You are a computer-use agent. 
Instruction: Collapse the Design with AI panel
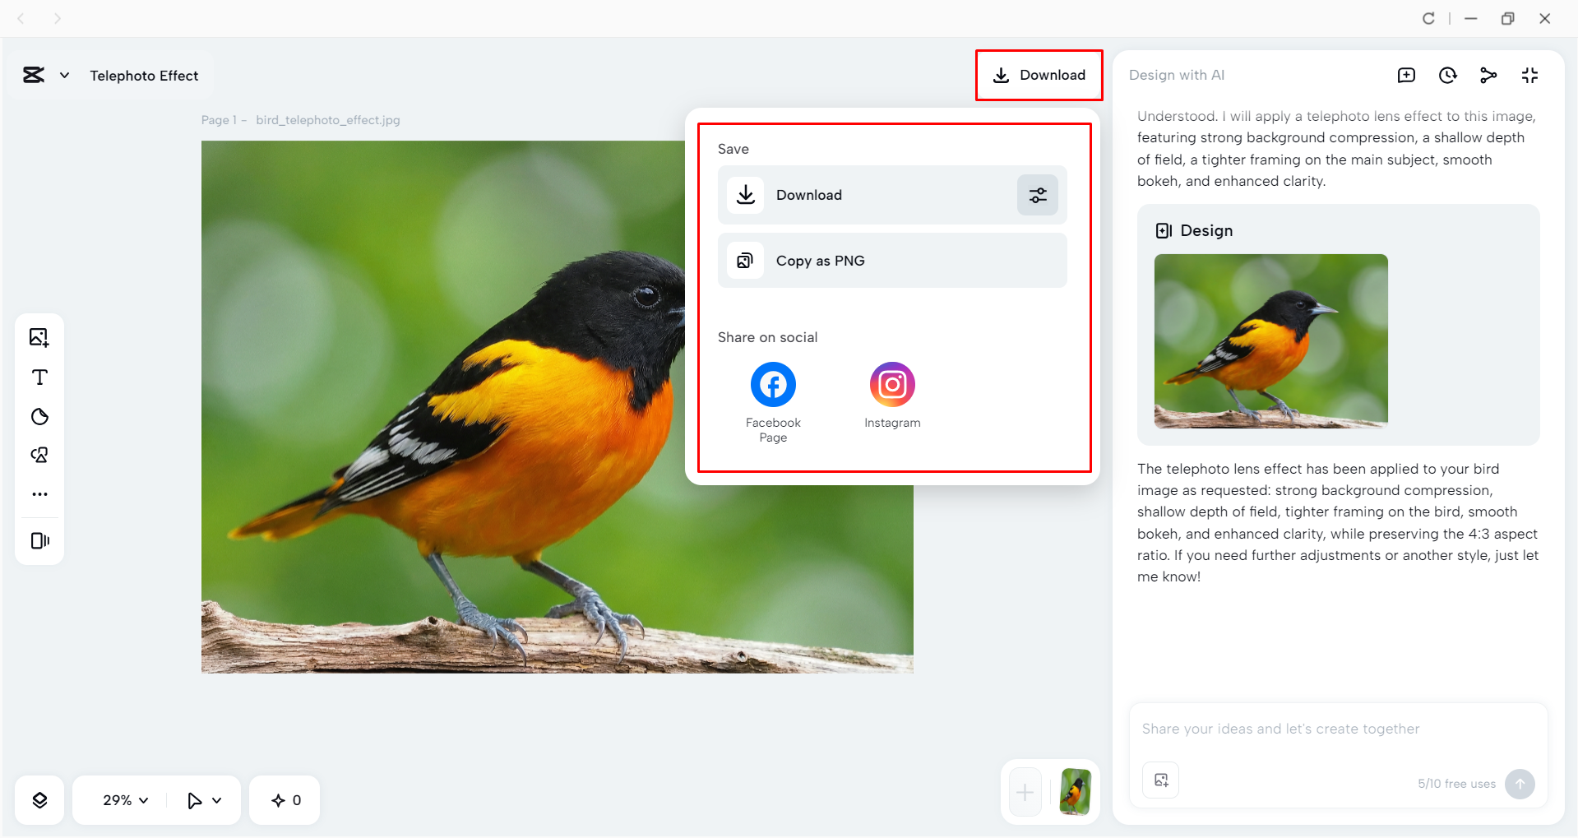coord(1529,76)
